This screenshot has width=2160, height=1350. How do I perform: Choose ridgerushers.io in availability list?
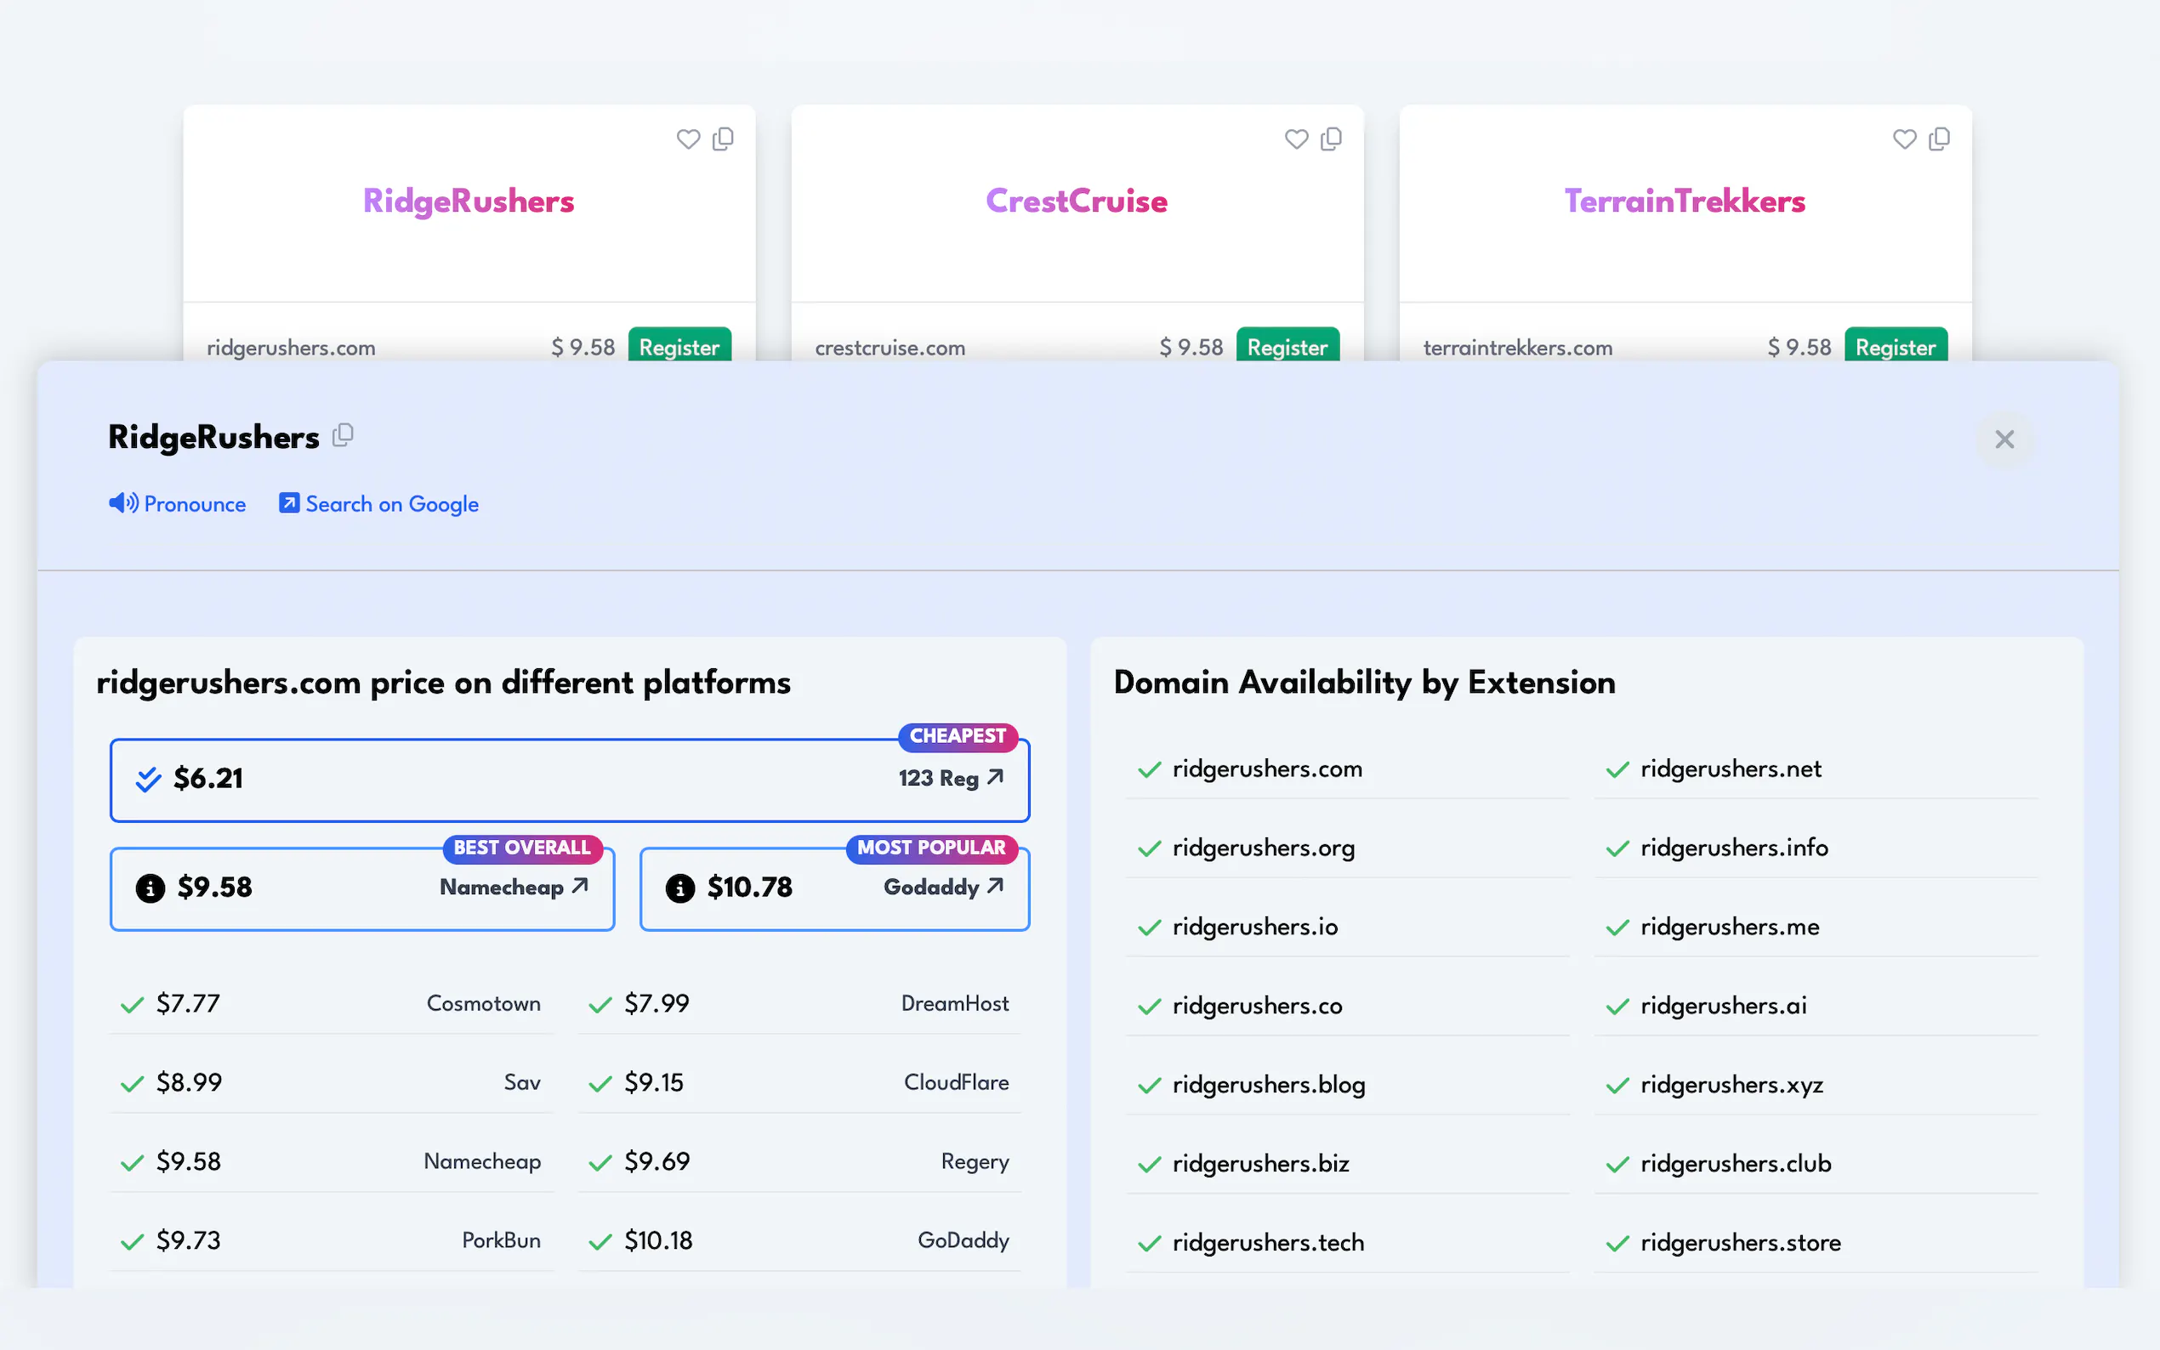1254,927
